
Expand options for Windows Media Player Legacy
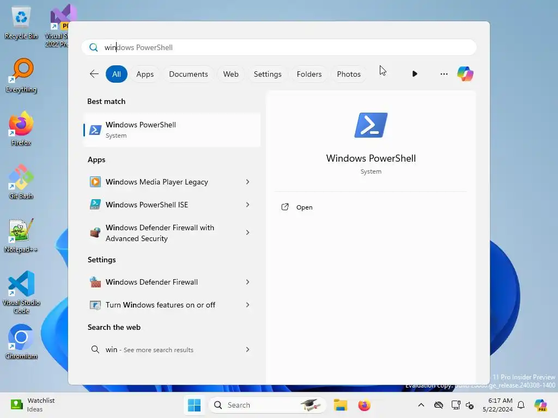(x=248, y=182)
